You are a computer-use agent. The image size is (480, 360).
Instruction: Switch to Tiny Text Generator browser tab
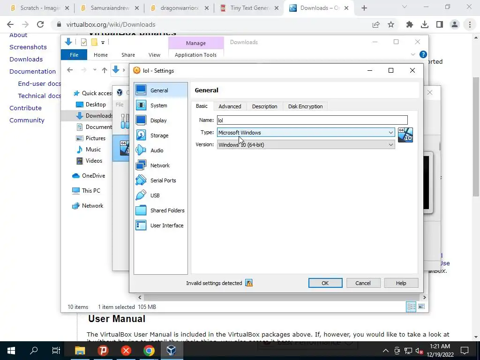click(249, 8)
